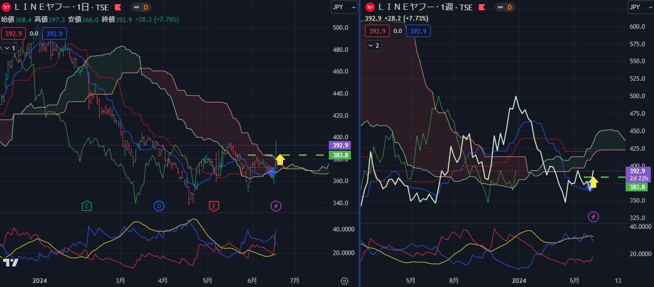Click the 40.0000 indicator level on daily pane
Screen dimensions: 654x287
tap(344, 229)
